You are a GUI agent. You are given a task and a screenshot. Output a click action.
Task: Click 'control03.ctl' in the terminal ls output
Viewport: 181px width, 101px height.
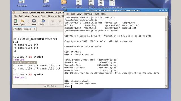(x=73, y=23)
